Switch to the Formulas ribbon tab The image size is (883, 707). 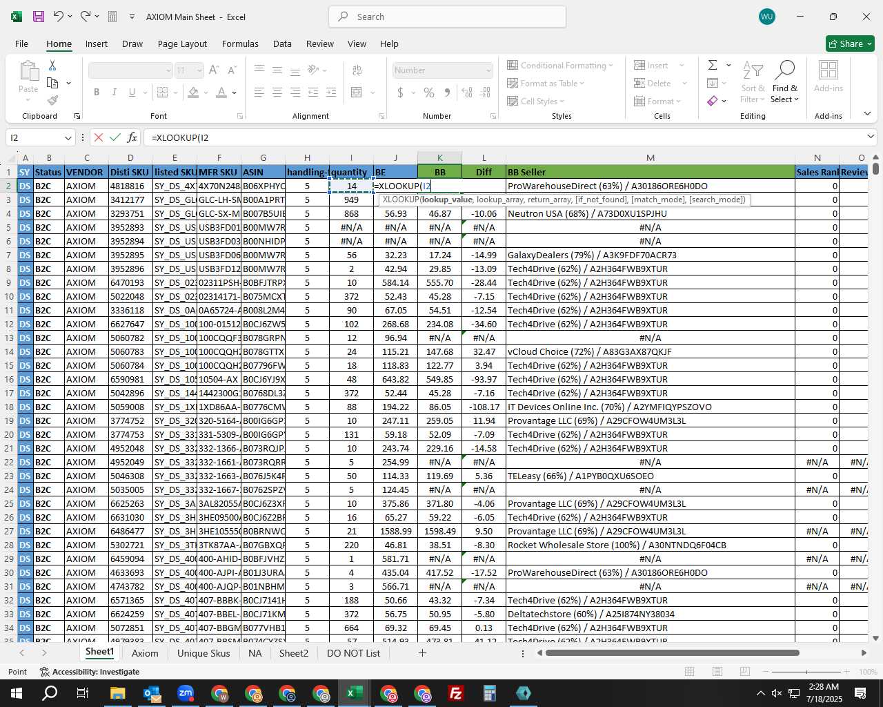(240, 43)
